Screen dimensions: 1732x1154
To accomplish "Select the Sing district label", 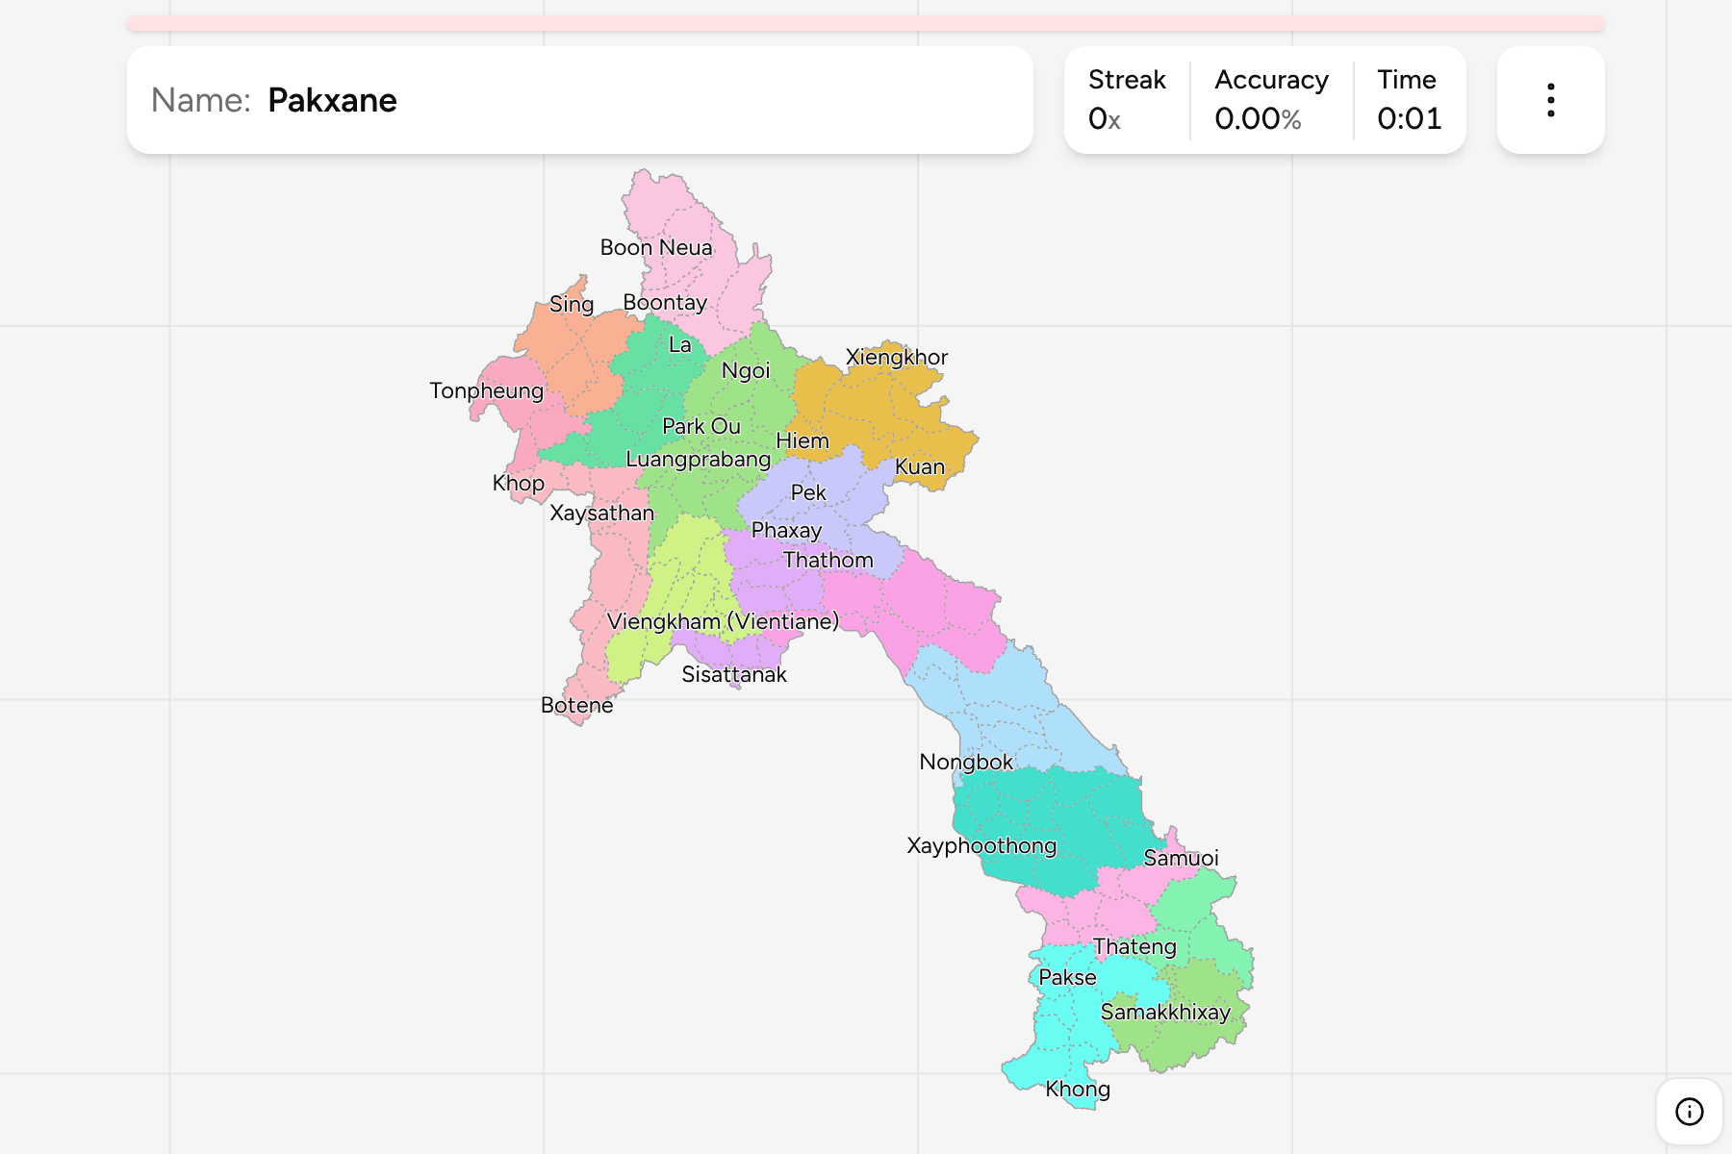I will [x=572, y=305].
